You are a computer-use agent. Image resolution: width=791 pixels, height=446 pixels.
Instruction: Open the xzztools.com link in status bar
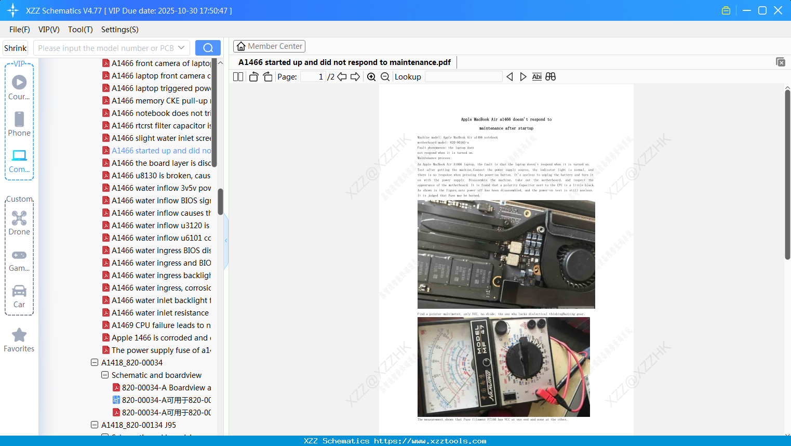click(x=430, y=441)
